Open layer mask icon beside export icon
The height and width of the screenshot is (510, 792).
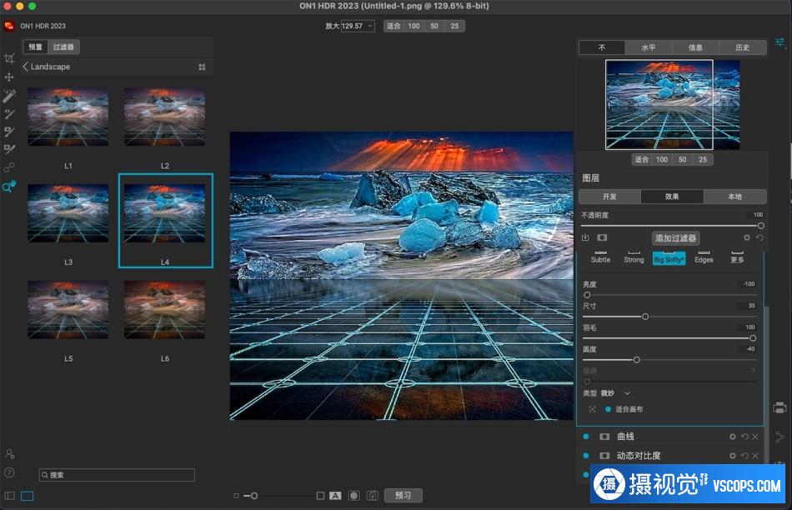(602, 237)
